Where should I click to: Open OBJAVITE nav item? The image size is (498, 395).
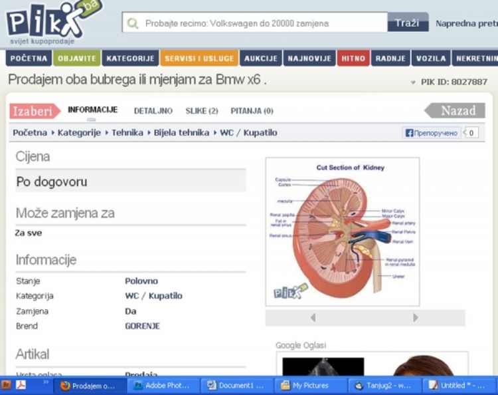77,59
